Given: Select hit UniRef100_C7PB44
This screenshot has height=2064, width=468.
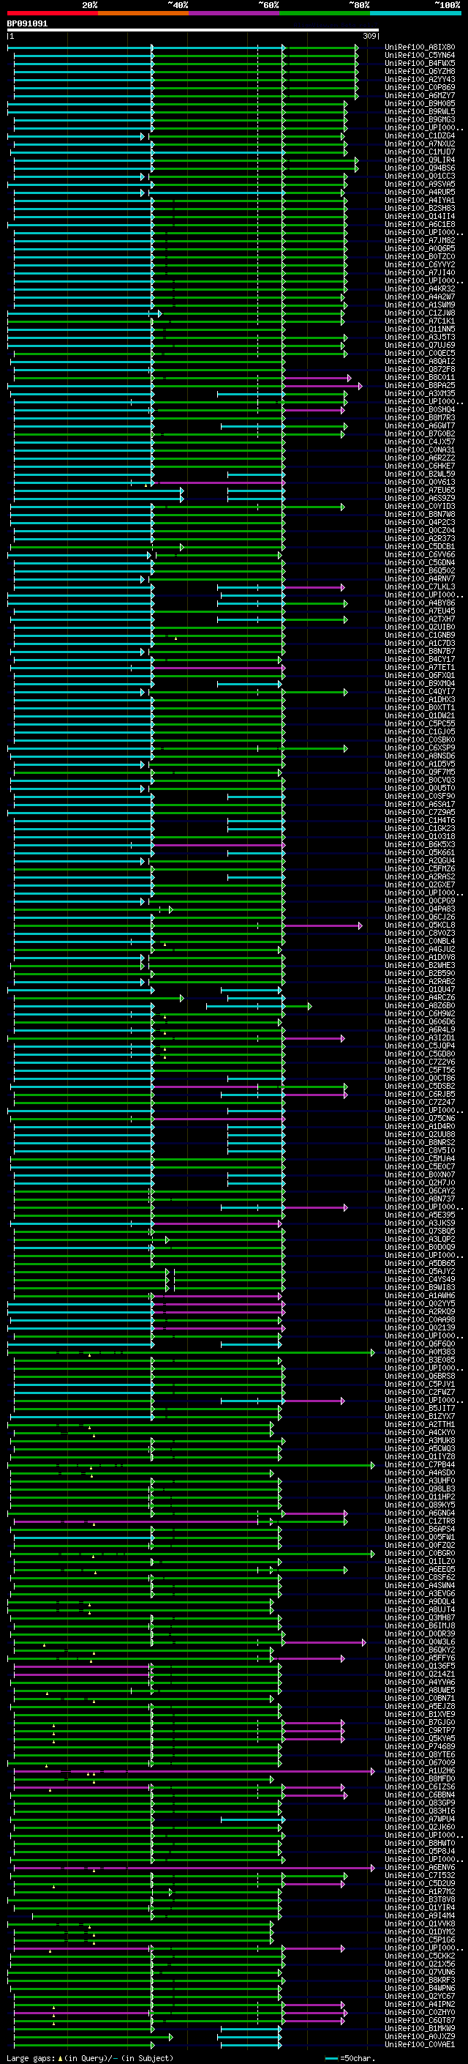Looking at the screenshot, I should tap(420, 1464).
